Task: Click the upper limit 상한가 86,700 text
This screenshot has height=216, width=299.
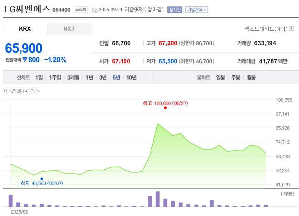Action: [x=196, y=43]
